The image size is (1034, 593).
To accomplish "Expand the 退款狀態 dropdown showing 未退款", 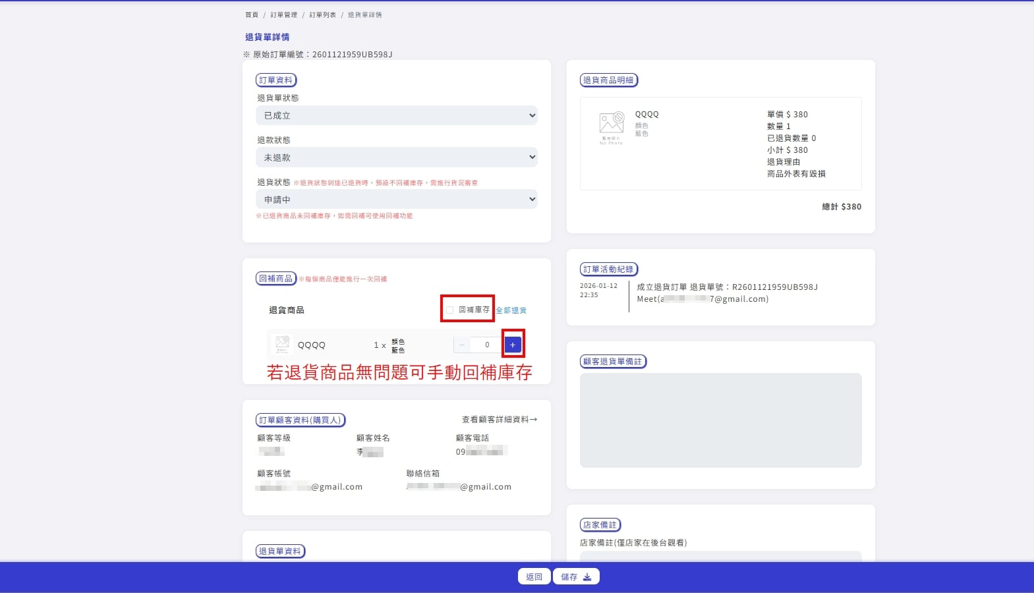I will click(x=397, y=157).
